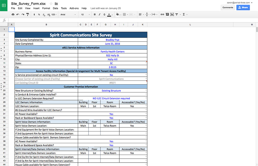258x166 pixels.
Task: Select the Spirit Communications Site Survey title
Action: pos(81,35)
